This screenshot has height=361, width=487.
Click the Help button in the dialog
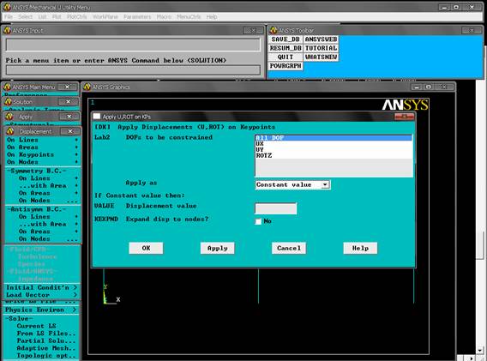point(360,248)
